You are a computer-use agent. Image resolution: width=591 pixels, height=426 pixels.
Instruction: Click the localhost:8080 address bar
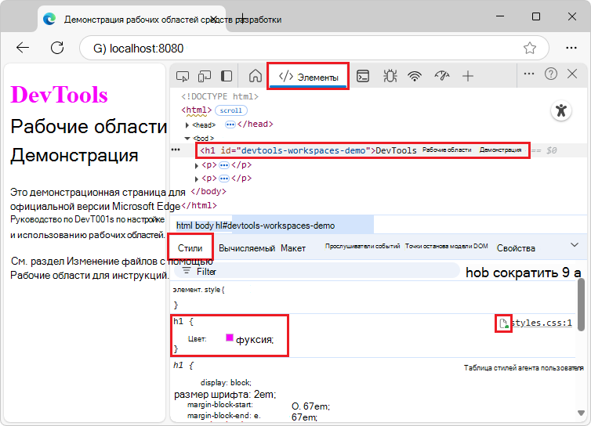[x=314, y=48]
